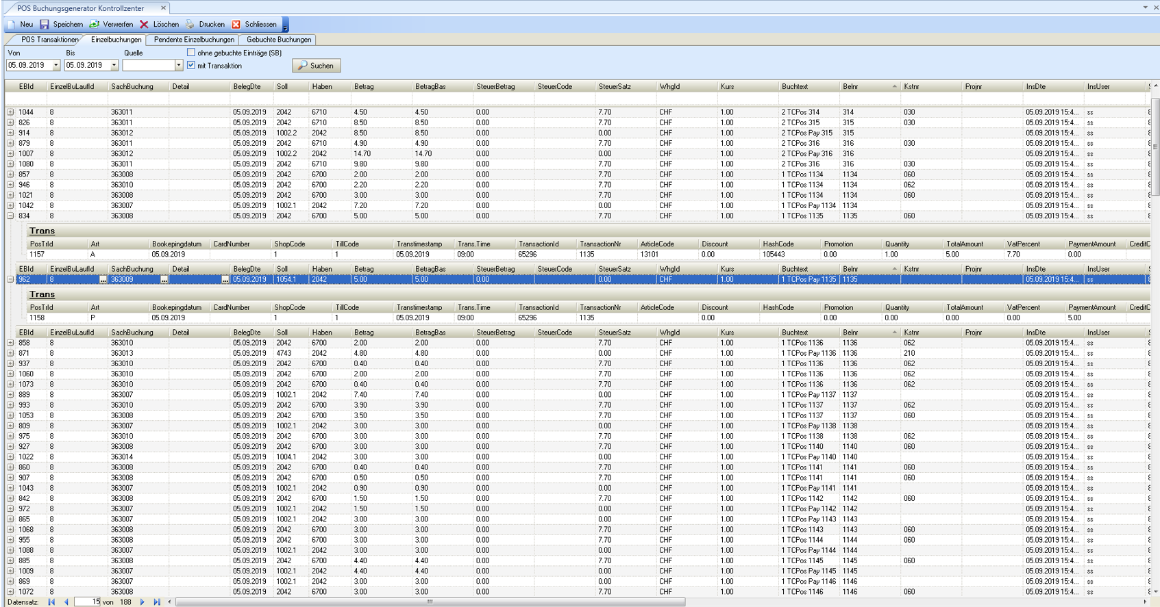Open the Gebuchte Buchungen tab
This screenshot has width=1160, height=607.
pyautogui.click(x=278, y=40)
